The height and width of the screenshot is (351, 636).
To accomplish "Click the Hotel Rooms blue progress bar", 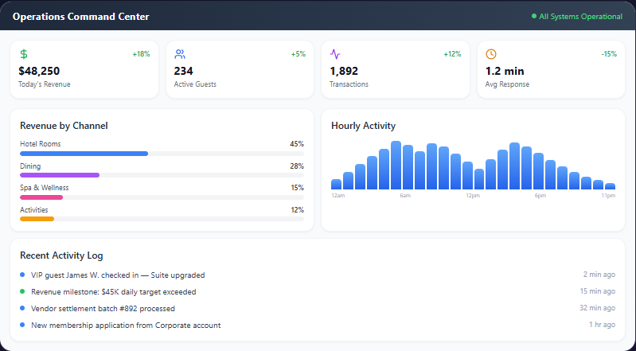I will point(84,154).
